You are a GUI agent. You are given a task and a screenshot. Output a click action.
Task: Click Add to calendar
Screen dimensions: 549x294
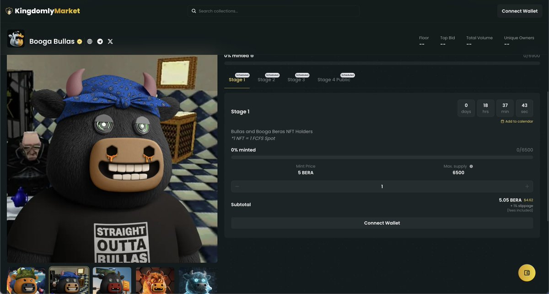tap(517, 121)
